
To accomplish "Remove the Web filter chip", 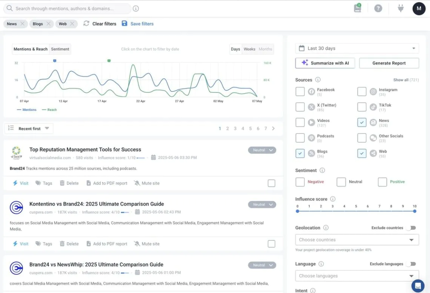I will click(72, 24).
